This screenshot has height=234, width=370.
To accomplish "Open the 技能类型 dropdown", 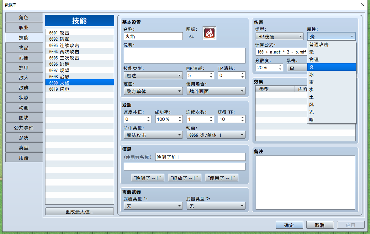I will coord(153,76).
